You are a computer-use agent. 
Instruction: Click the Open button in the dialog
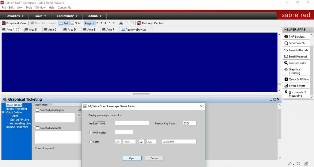(x=132, y=158)
